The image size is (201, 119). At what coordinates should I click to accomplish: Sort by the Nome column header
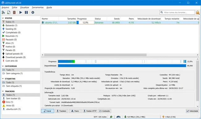click(50, 19)
